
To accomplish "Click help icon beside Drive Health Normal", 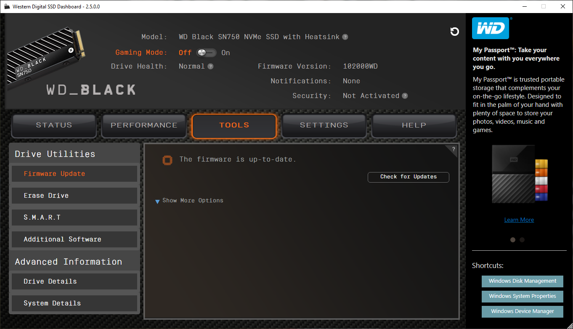I will (210, 66).
